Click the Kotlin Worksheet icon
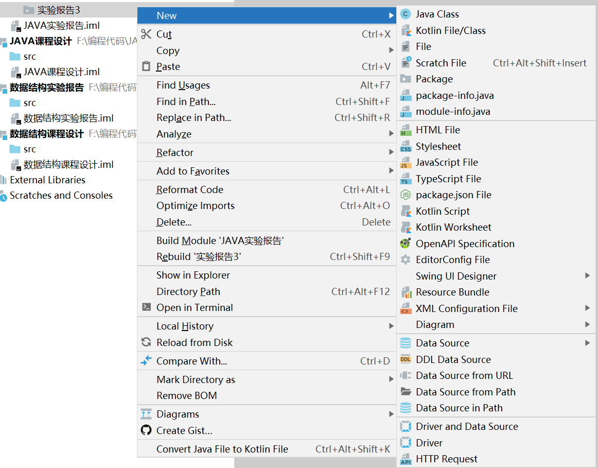598x468 pixels. [x=406, y=228]
